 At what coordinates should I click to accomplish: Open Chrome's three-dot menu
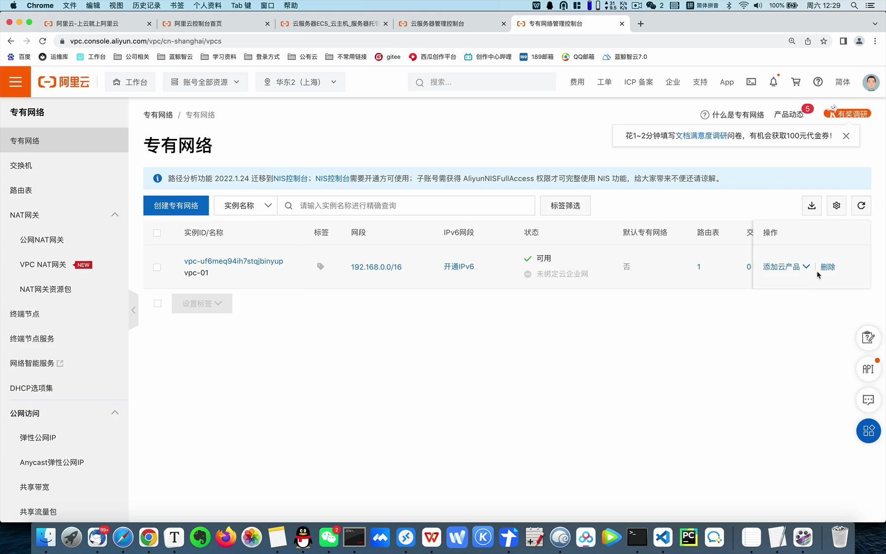(x=876, y=41)
